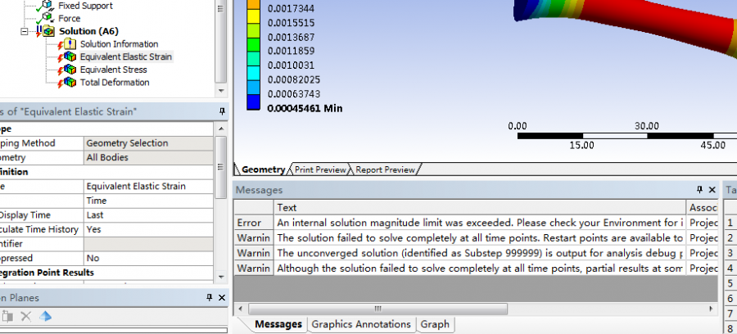Close the Section Planes panel
The width and height of the screenshot is (737, 334).
tap(222, 297)
